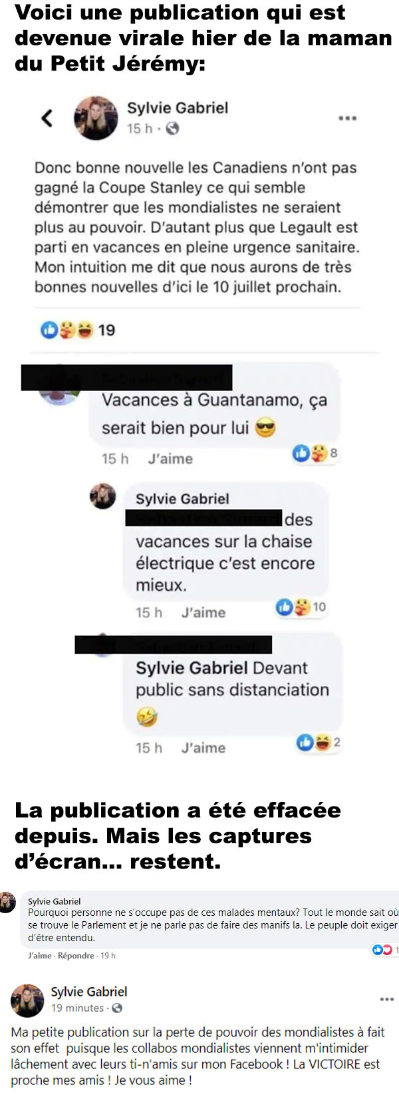The width and height of the screenshot is (399, 1095).
Task: Open reactions beside the malades mentaux comment
Action: tap(385, 950)
